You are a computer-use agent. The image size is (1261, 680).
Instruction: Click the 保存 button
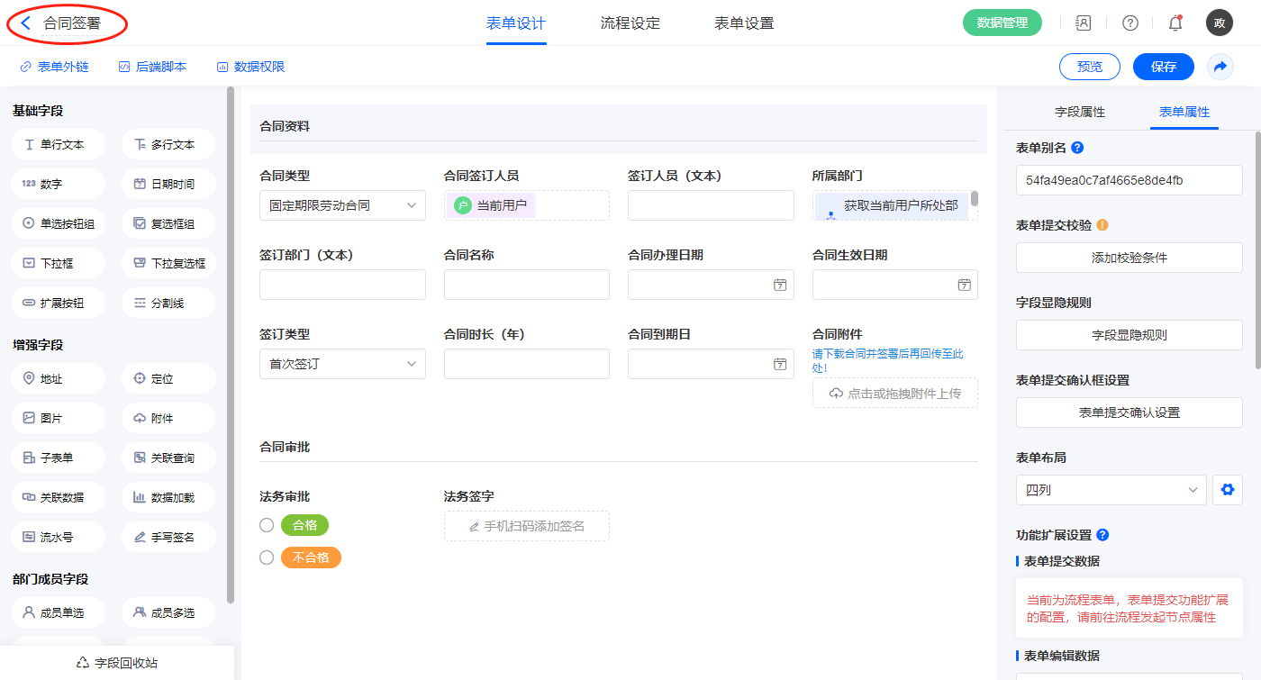[x=1163, y=67]
